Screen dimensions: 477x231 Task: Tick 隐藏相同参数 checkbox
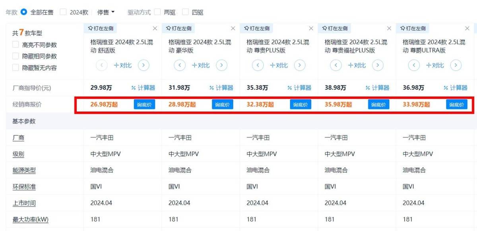16,56
